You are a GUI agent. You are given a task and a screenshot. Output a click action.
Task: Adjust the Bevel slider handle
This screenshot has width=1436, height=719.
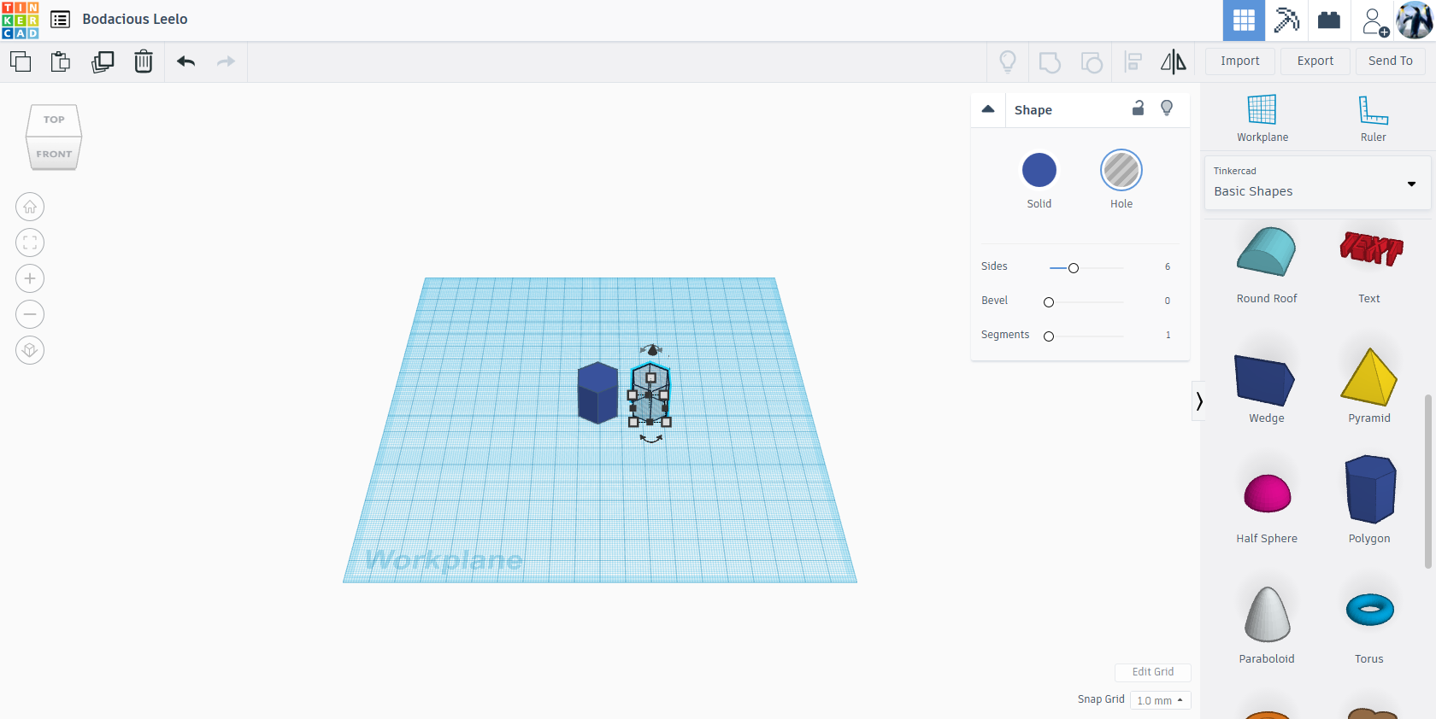click(1049, 302)
